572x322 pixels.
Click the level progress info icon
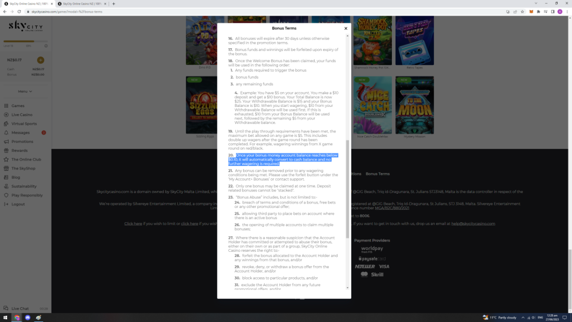tap(46, 46)
